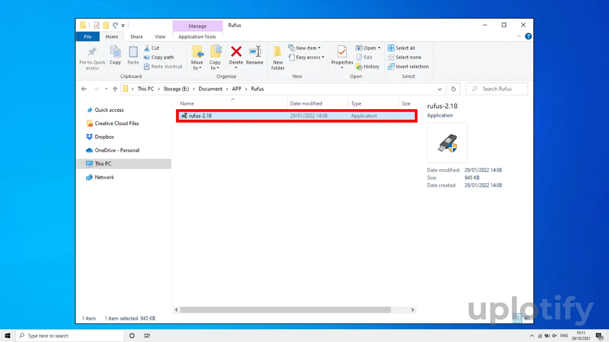609x342 pixels.
Task: Click Select none in the ribbon
Action: click(404, 57)
